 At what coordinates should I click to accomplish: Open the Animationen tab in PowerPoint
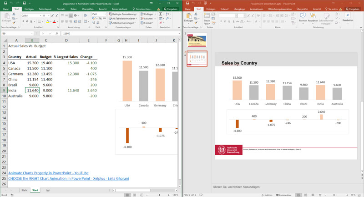pyautogui.click(x=256, y=9)
